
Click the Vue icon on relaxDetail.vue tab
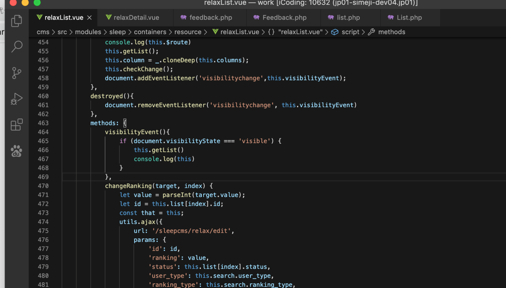point(109,17)
